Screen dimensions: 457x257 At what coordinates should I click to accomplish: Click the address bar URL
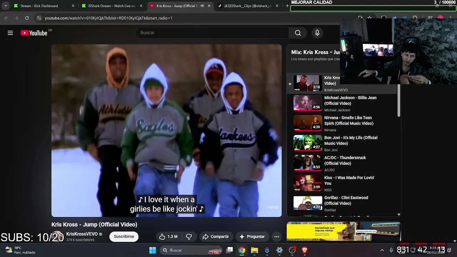click(109, 18)
